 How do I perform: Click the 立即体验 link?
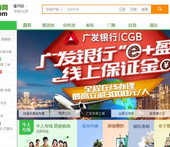tap(42, 131)
